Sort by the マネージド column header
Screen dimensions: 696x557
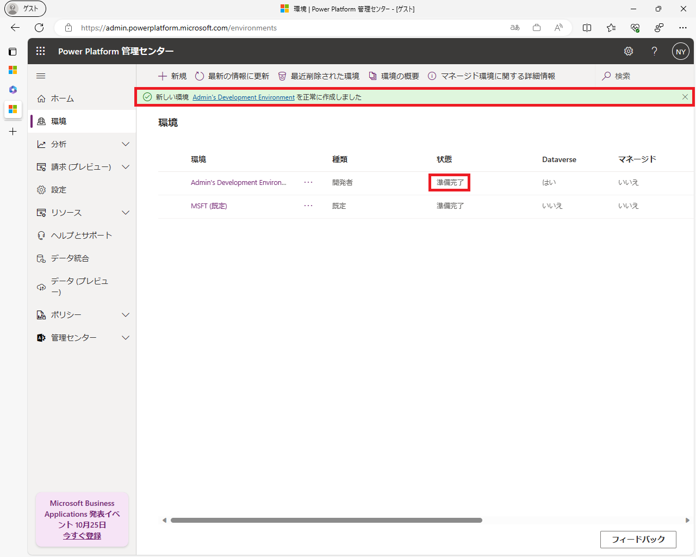pyautogui.click(x=637, y=159)
